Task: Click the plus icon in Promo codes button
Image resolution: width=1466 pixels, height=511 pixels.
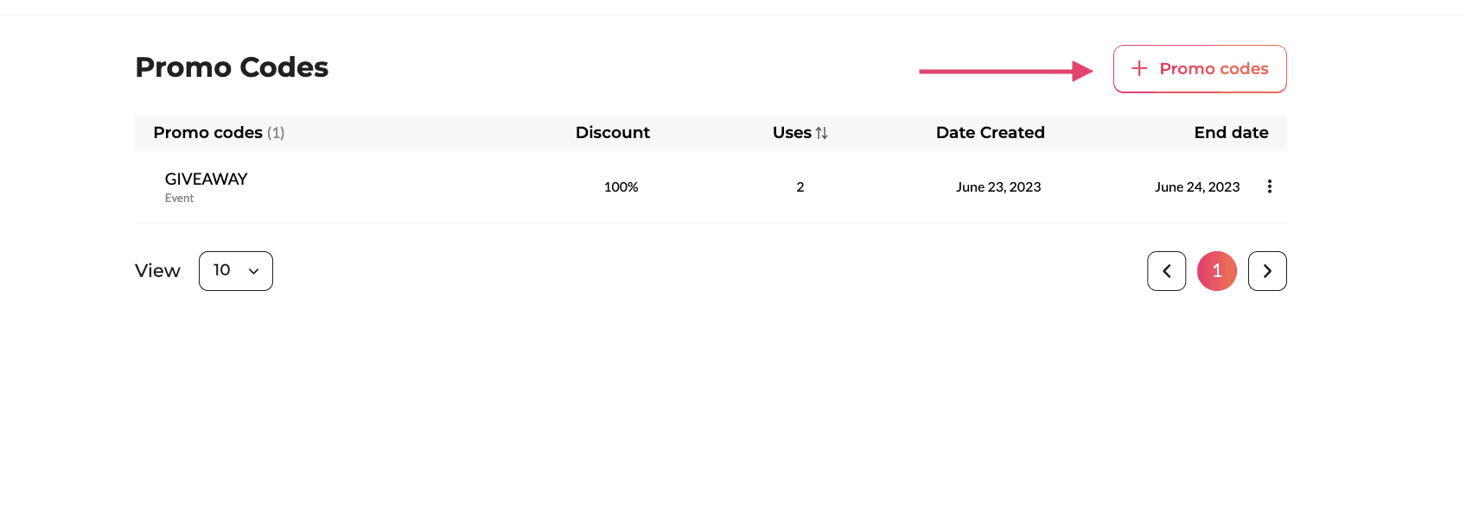Action: pos(1139,68)
